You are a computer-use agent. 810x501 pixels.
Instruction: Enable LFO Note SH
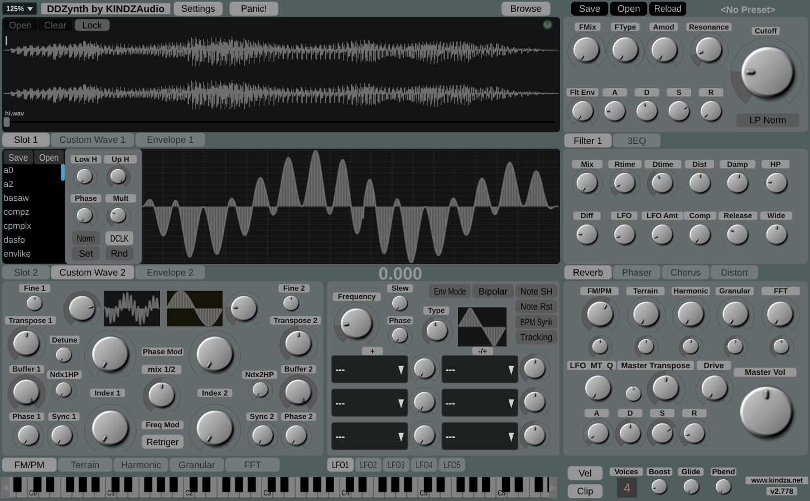536,291
